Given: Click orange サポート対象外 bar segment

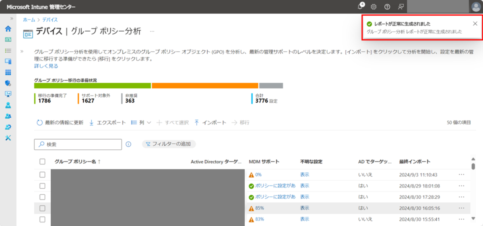Looking at the screenshot, I should pos(205,86).
